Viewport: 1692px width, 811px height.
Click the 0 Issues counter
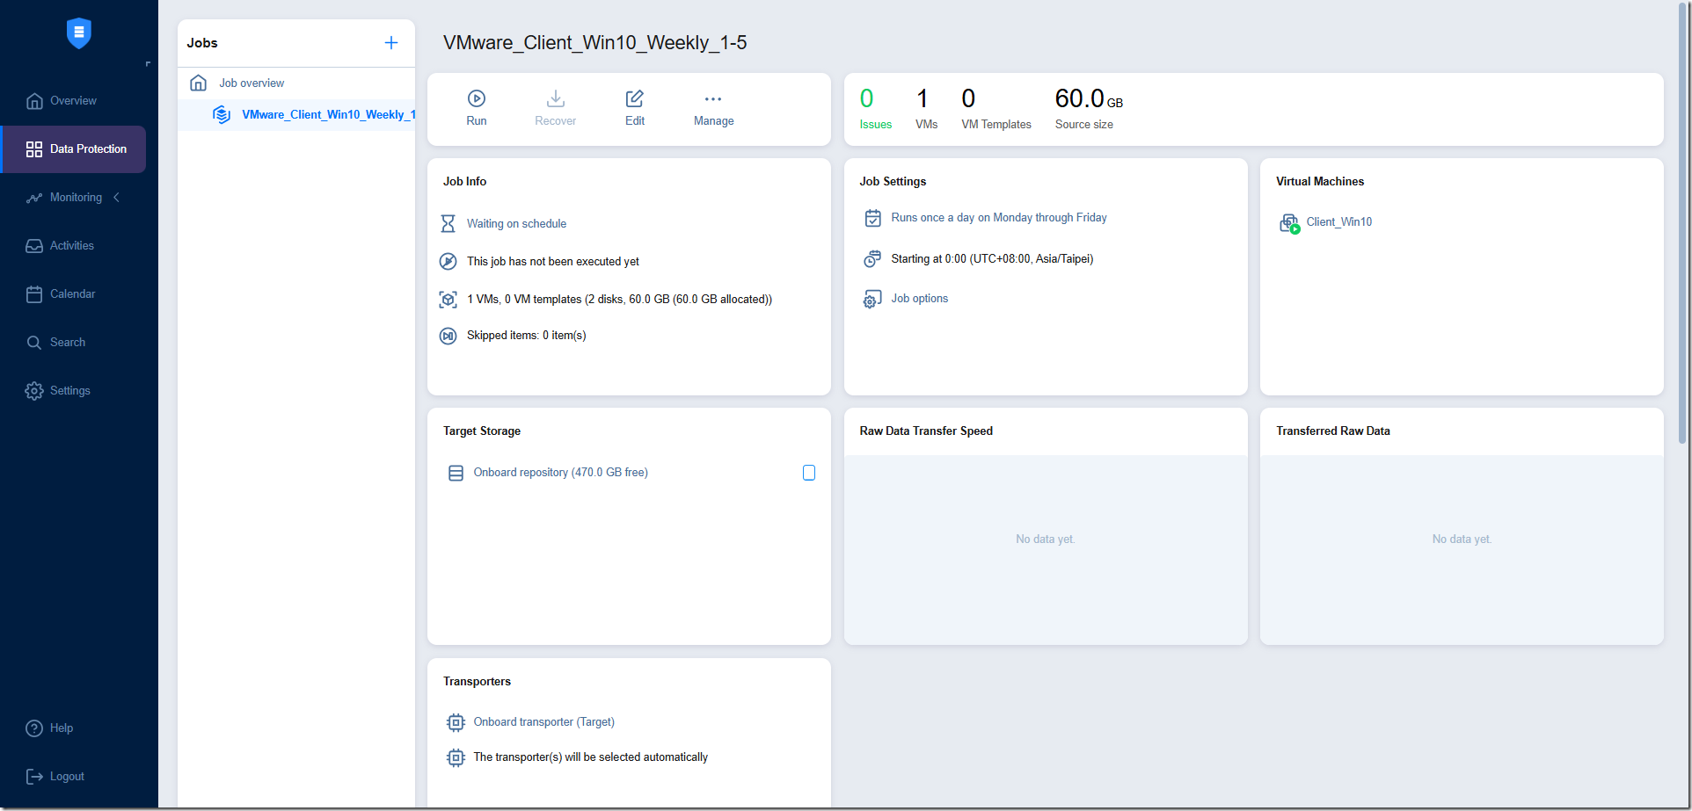tap(875, 109)
